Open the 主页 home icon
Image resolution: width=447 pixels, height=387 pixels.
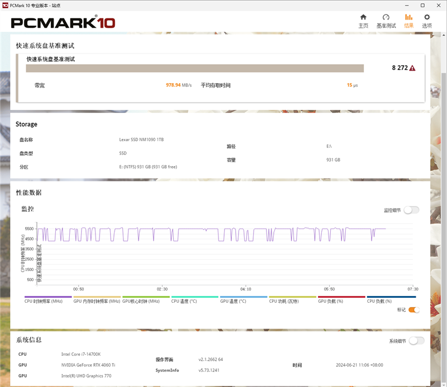[x=363, y=17]
